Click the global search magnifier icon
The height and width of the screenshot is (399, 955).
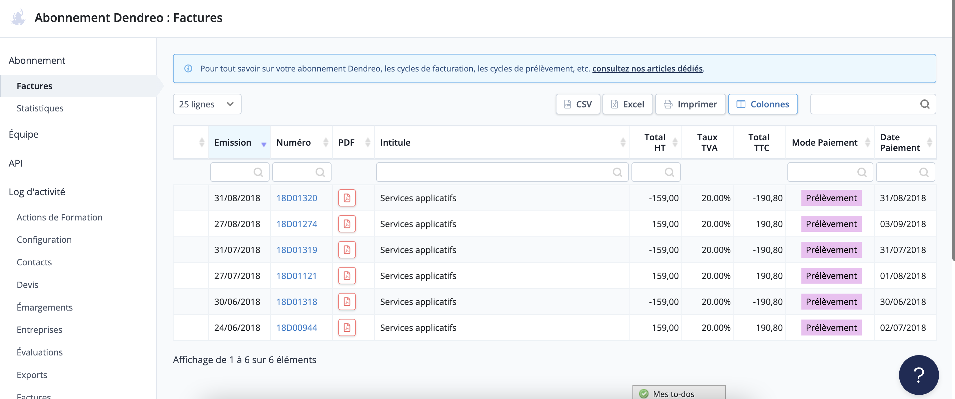click(925, 104)
